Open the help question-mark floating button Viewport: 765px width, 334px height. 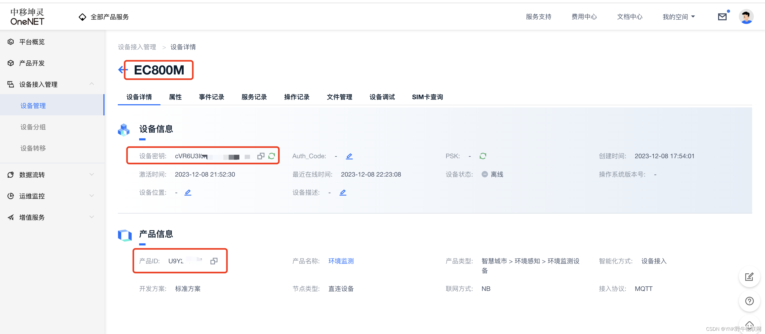tap(749, 301)
